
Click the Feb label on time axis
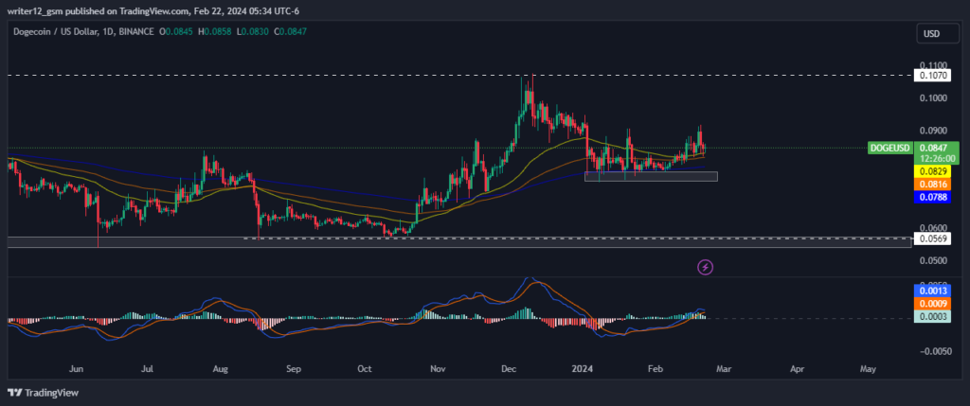coord(655,369)
